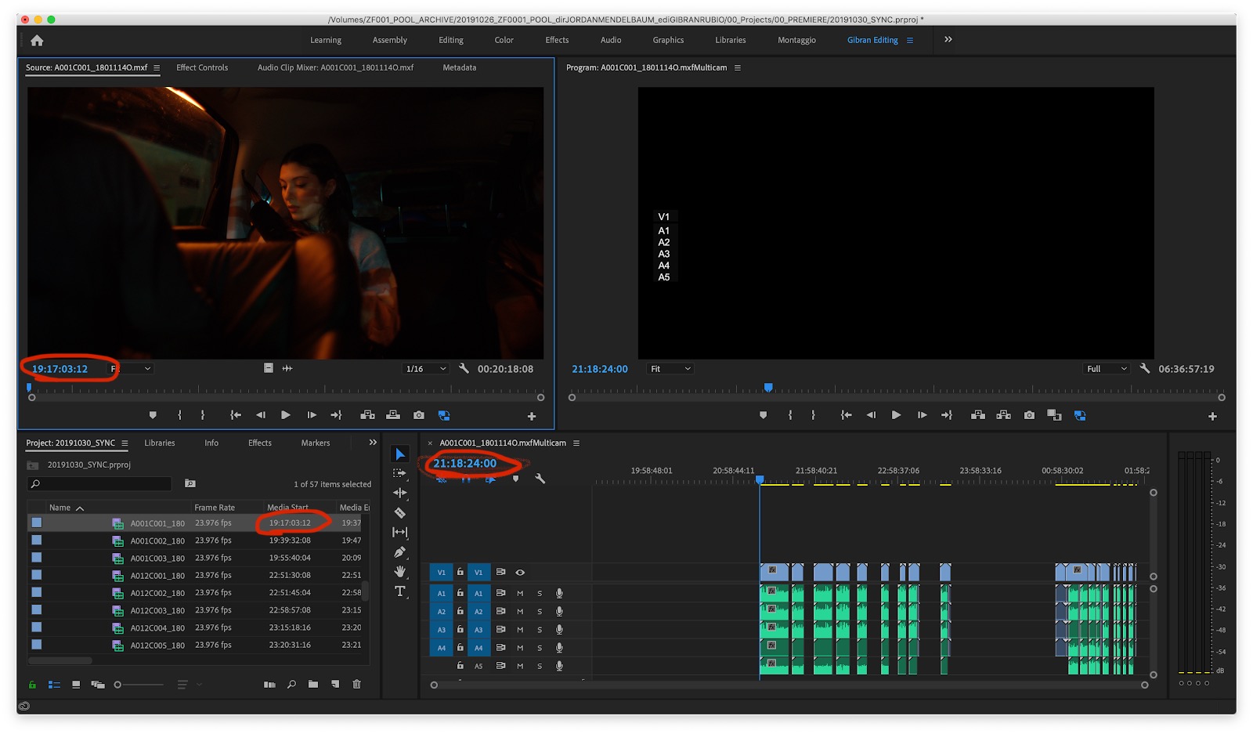Switch to the Track Select Forward tool
This screenshot has height=734, width=1253.
point(400,473)
